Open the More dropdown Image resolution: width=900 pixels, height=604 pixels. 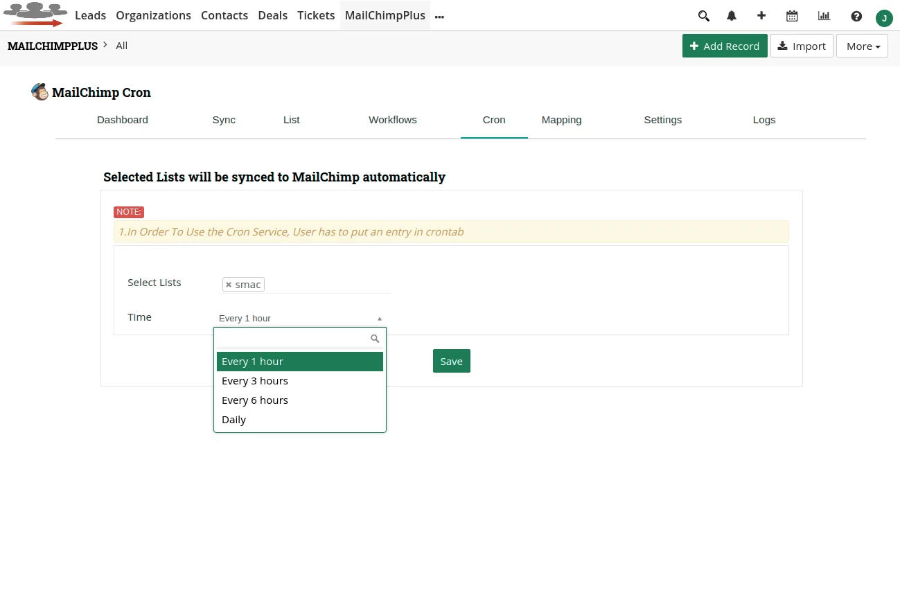861,46
